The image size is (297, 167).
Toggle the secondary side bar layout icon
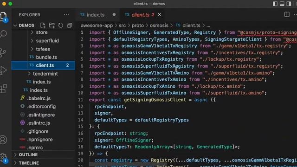click(289, 4)
